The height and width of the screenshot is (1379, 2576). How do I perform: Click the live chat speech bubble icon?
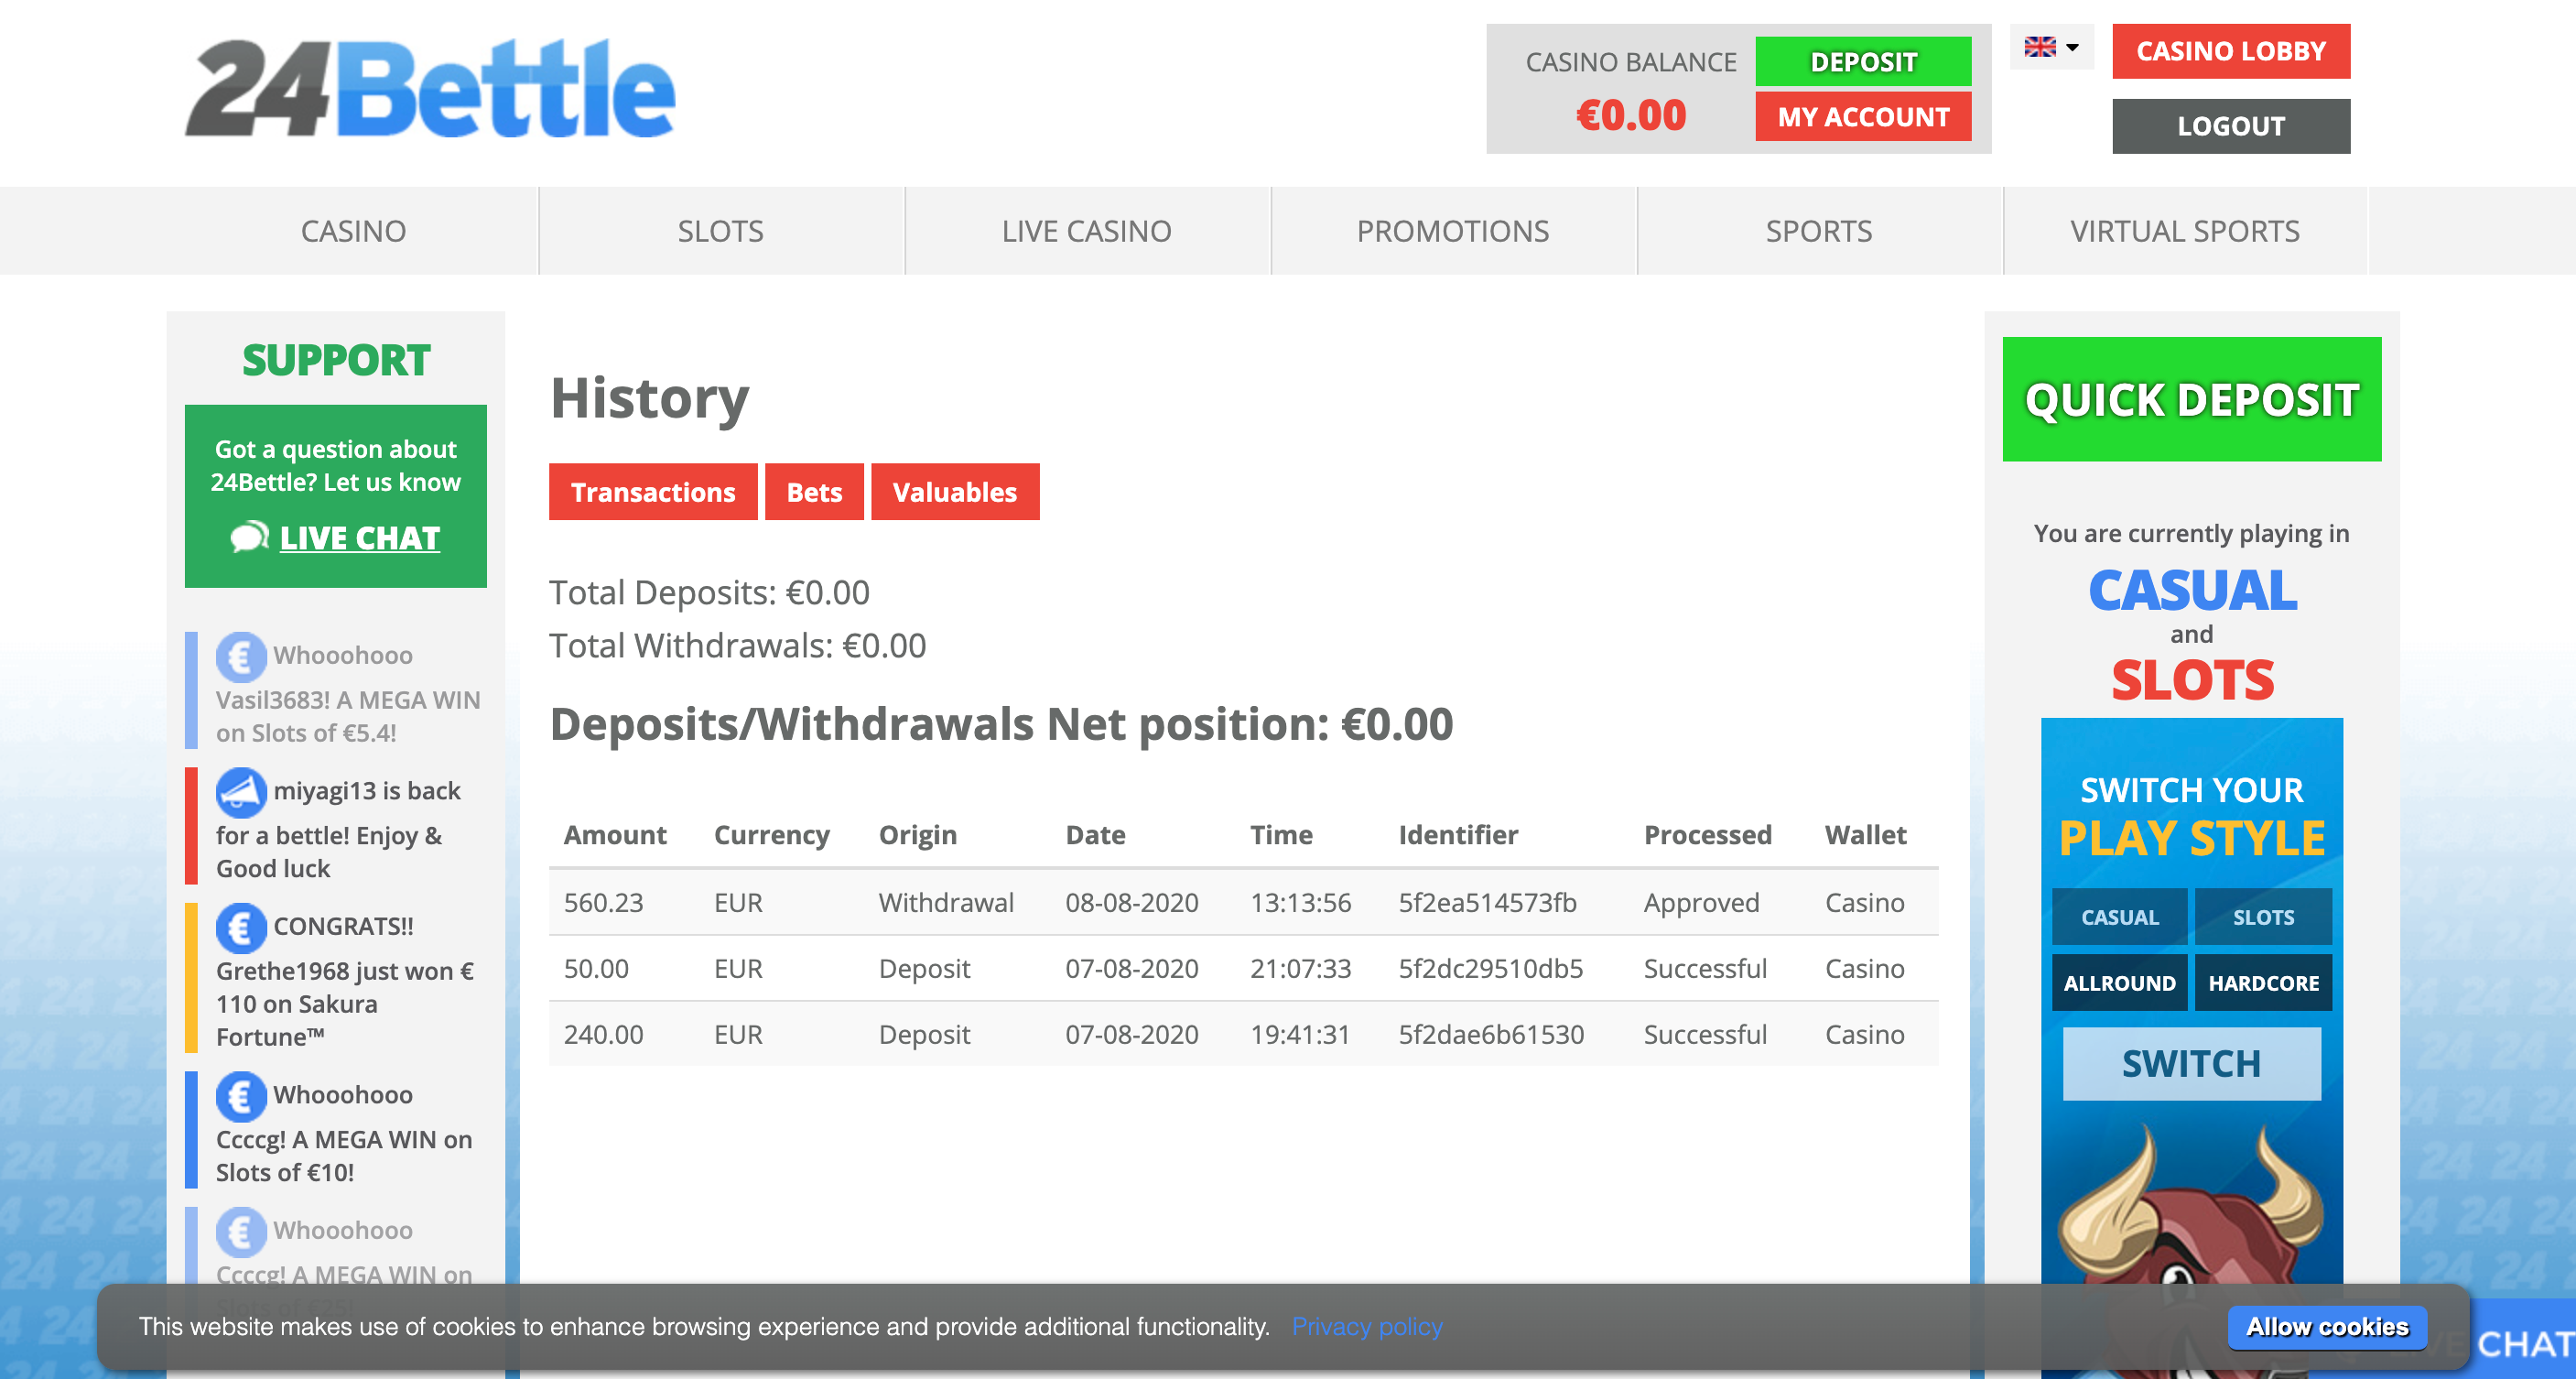click(248, 537)
